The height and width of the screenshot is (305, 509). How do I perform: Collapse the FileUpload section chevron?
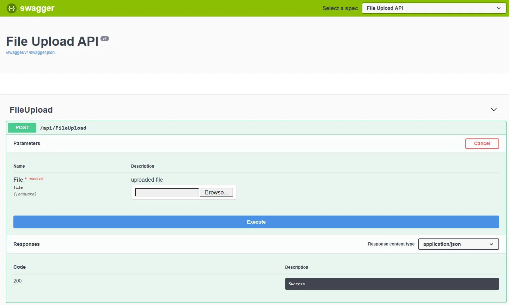tap(494, 110)
